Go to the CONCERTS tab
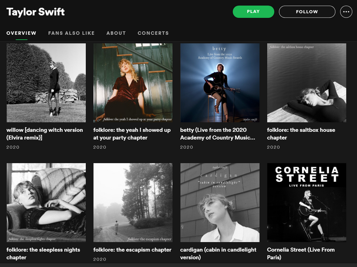 point(153,33)
